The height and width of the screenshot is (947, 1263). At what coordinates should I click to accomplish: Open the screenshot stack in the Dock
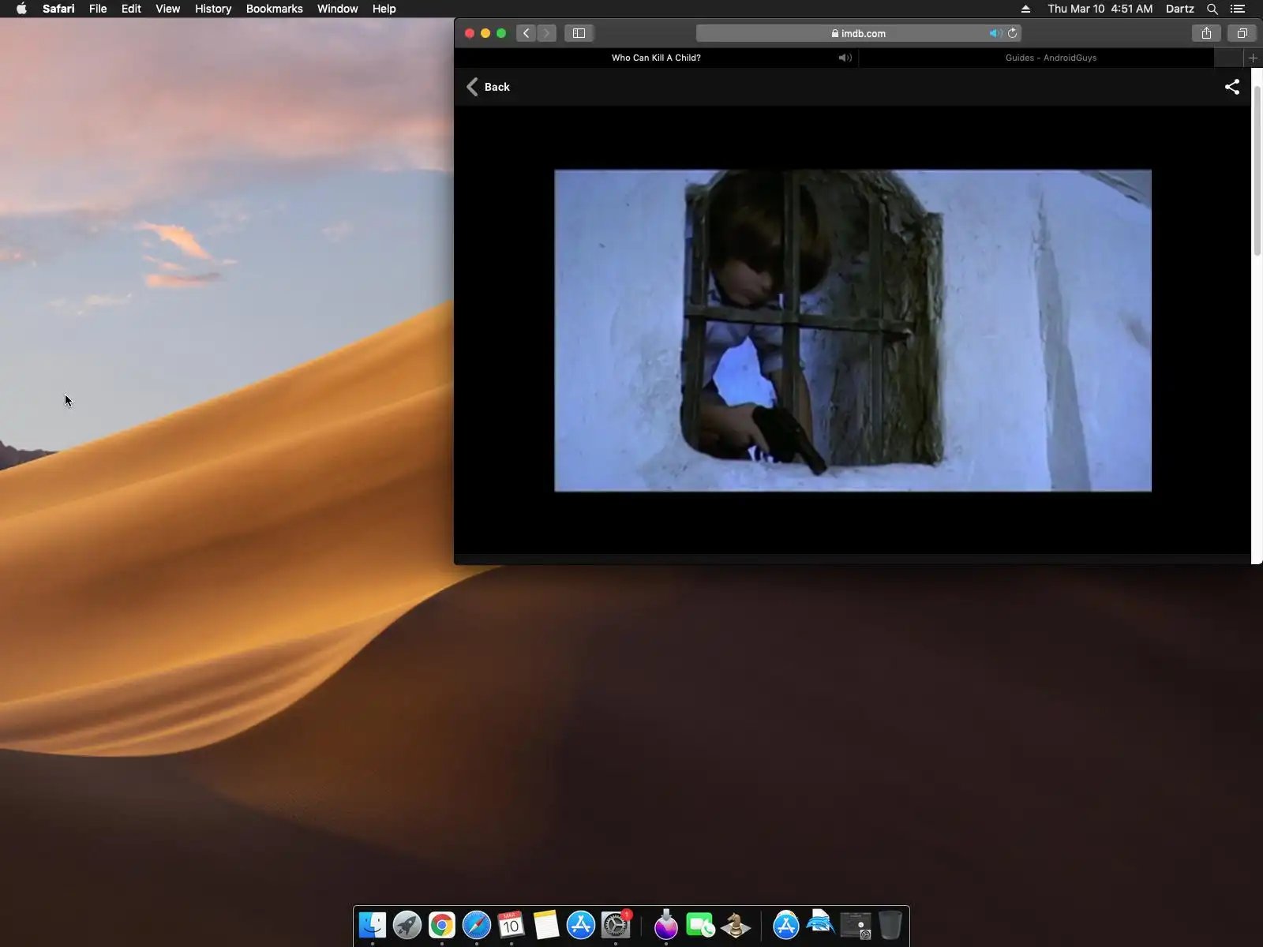pos(856,925)
